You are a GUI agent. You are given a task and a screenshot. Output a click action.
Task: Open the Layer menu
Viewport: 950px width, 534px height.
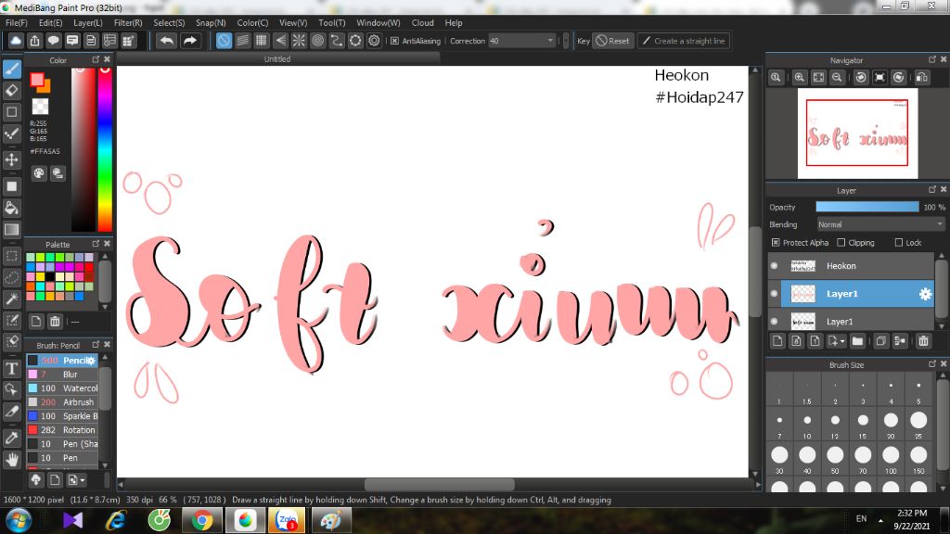(88, 22)
